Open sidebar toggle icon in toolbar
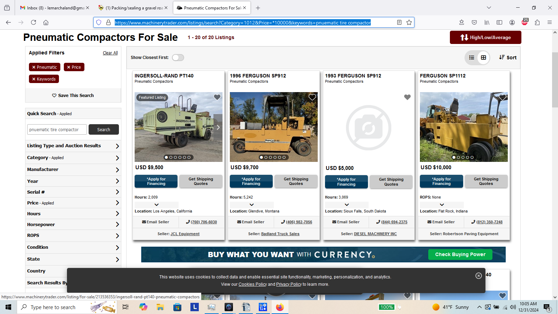This screenshot has width=558, height=314. pyautogui.click(x=499, y=22)
